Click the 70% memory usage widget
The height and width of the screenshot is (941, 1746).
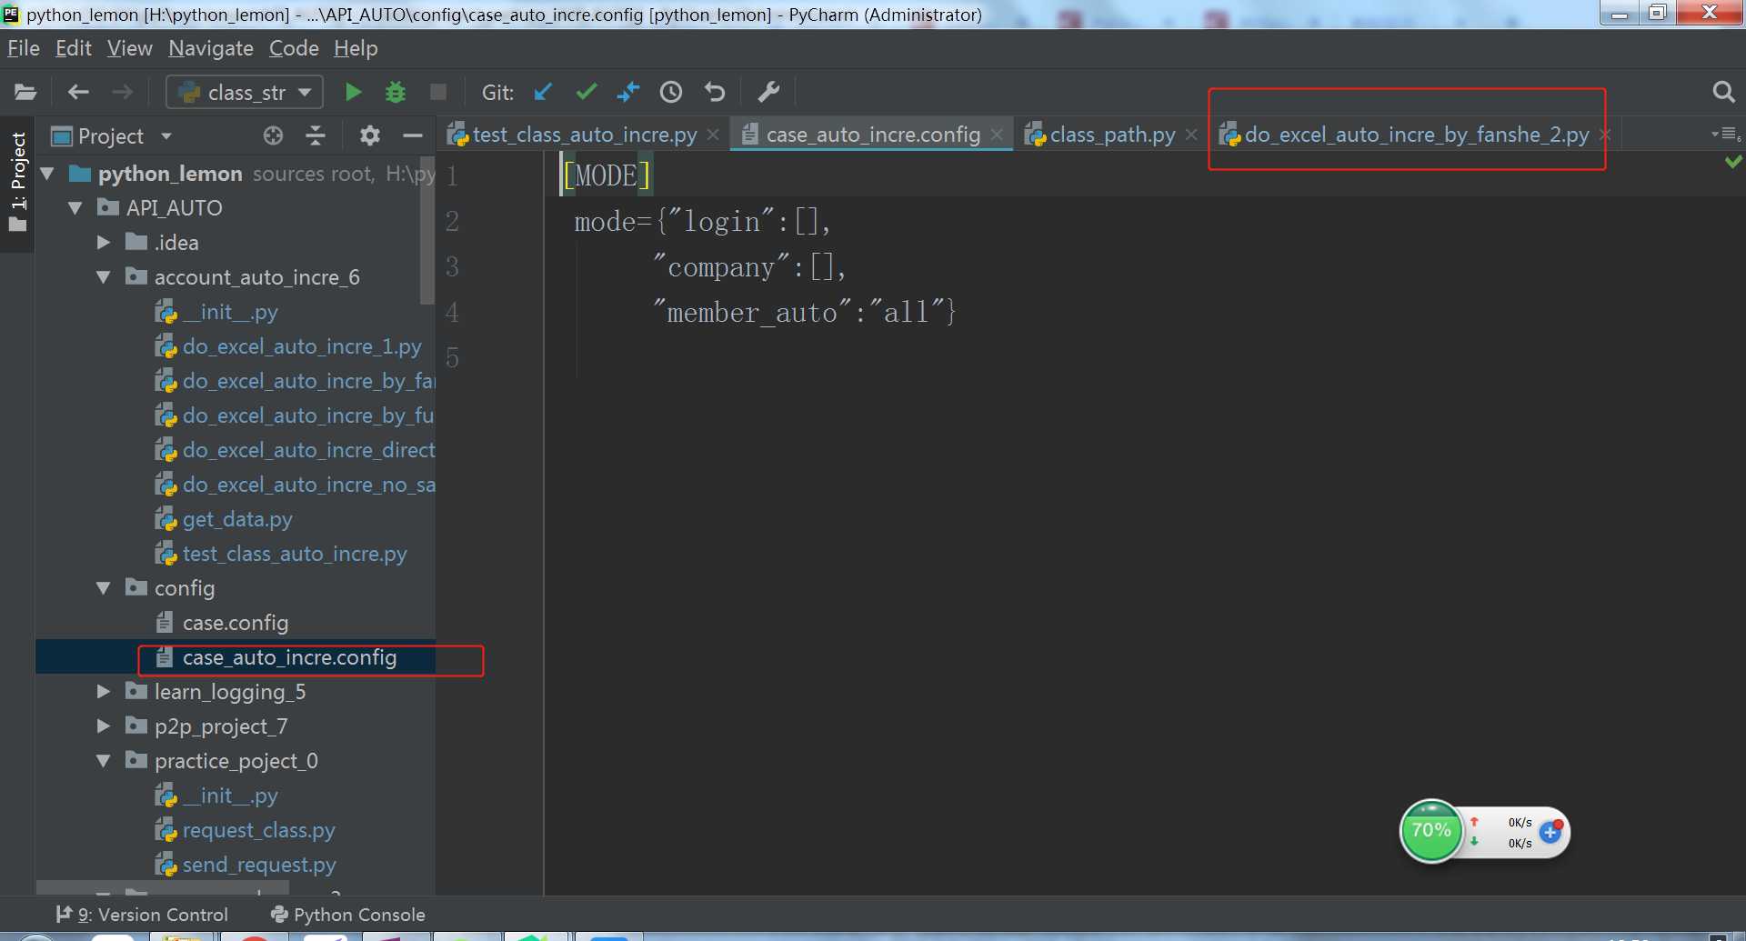1431,830
